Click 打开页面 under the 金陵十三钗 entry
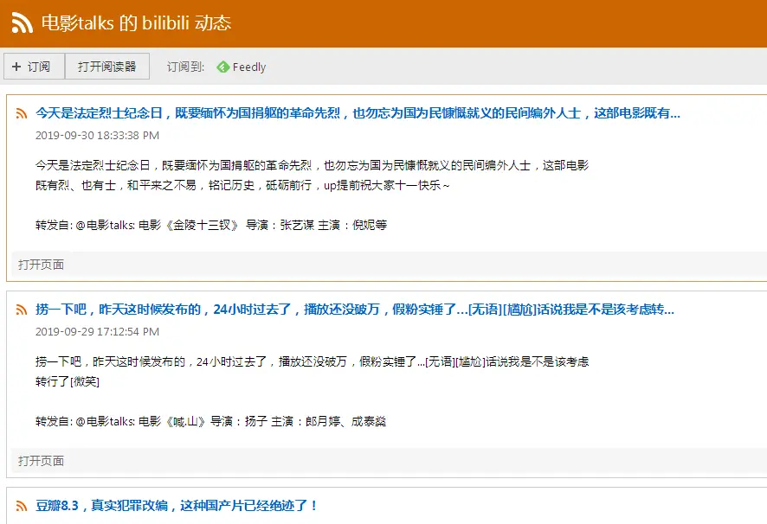Screen dimensions: 767x524 click(41, 265)
